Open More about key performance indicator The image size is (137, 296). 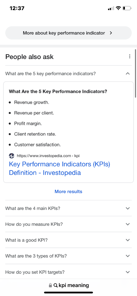(x=68, y=33)
